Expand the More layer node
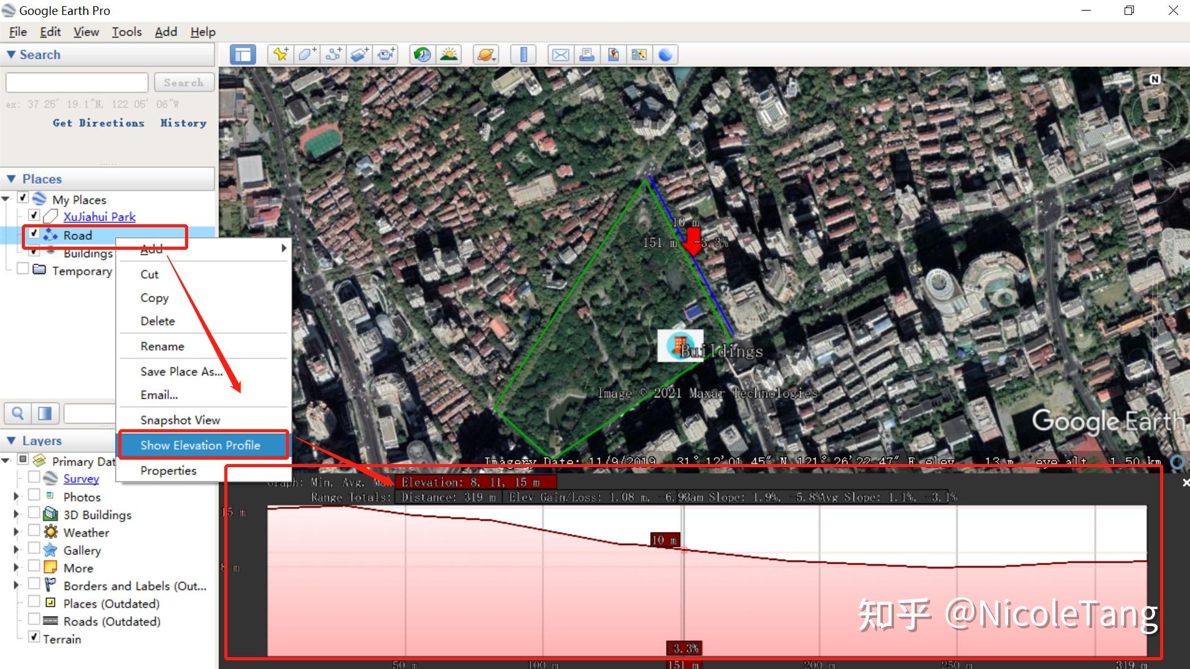This screenshot has width=1190, height=669. (17, 567)
